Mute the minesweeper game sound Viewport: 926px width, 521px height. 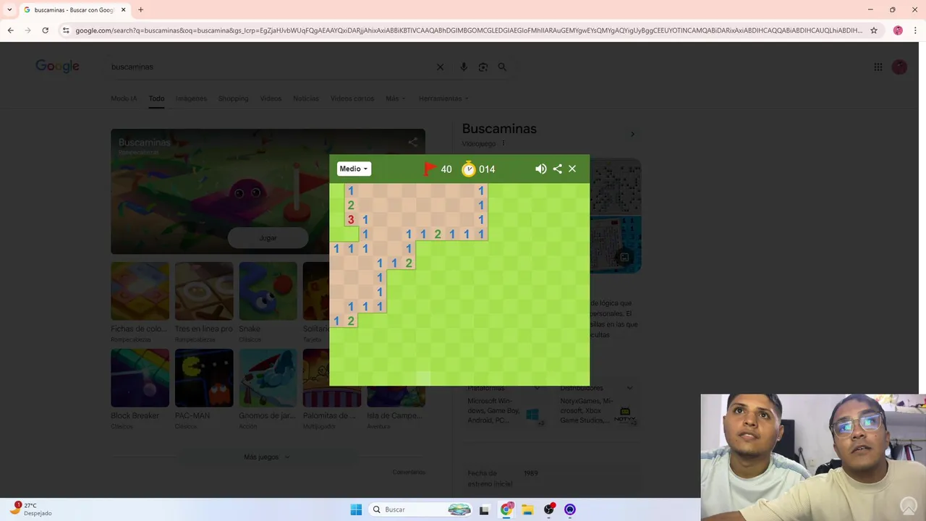(541, 169)
